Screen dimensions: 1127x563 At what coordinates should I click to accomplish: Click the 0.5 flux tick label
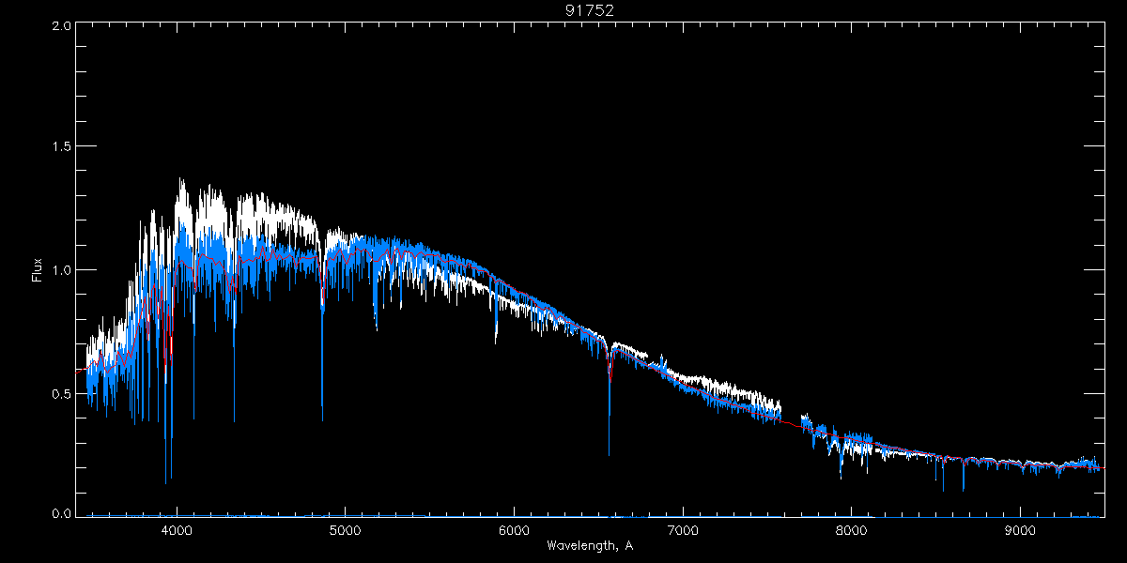click(62, 393)
